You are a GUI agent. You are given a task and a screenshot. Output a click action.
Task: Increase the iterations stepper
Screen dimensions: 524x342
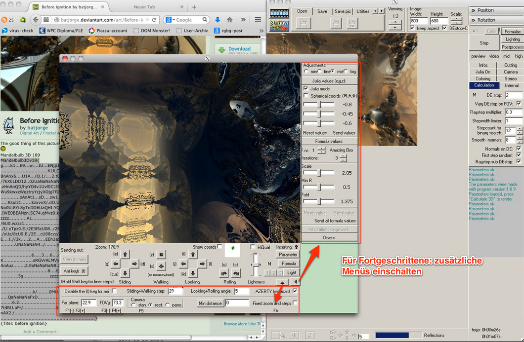343,156
